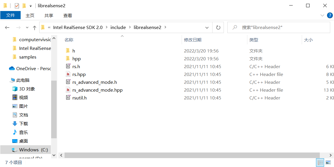Screen dimensions: 334x167
Task: Open Help via the question mark icon
Action: [x=330, y=15]
